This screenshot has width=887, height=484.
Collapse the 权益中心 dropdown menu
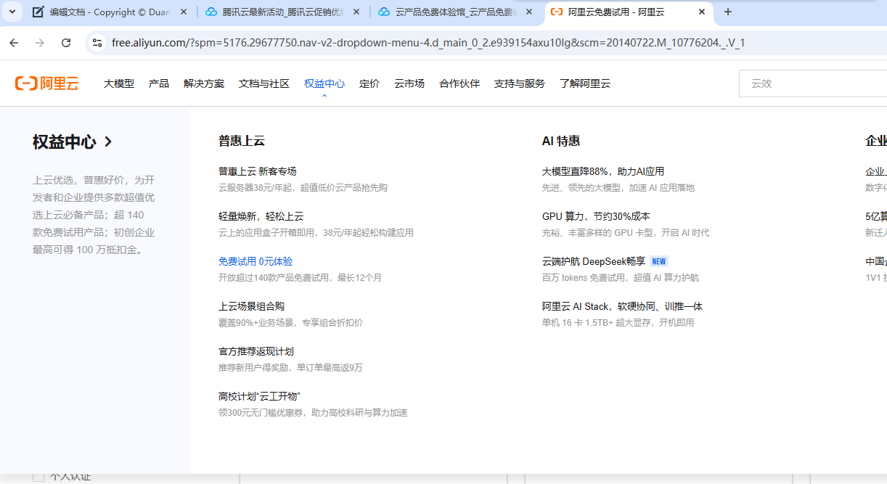pyautogui.click(x=324, y=83)
